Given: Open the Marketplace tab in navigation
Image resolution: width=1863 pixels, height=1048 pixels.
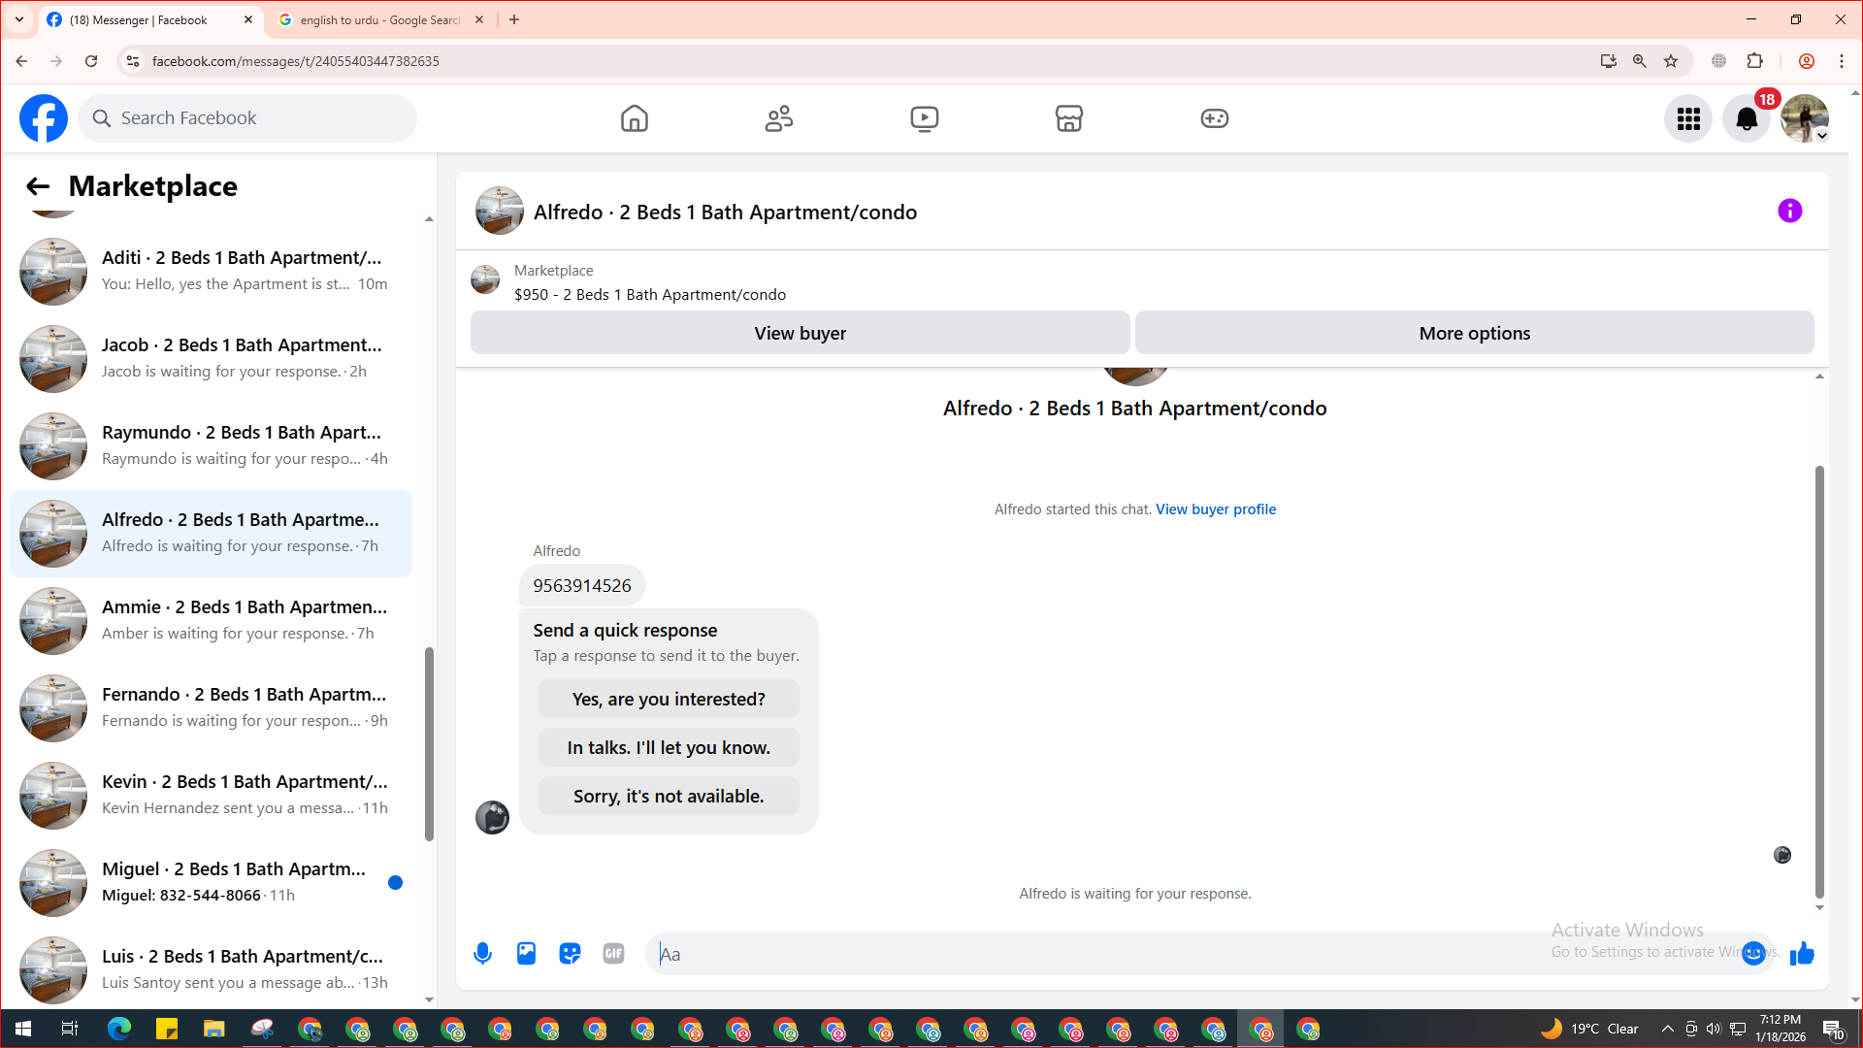Looking at the screenshot, I should [1068, 118].
